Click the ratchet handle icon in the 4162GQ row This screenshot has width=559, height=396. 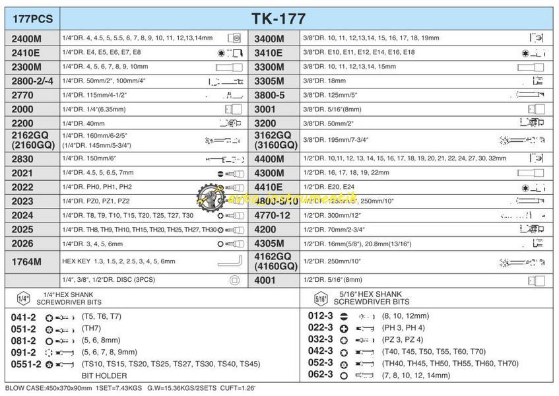tap(522, 263)
